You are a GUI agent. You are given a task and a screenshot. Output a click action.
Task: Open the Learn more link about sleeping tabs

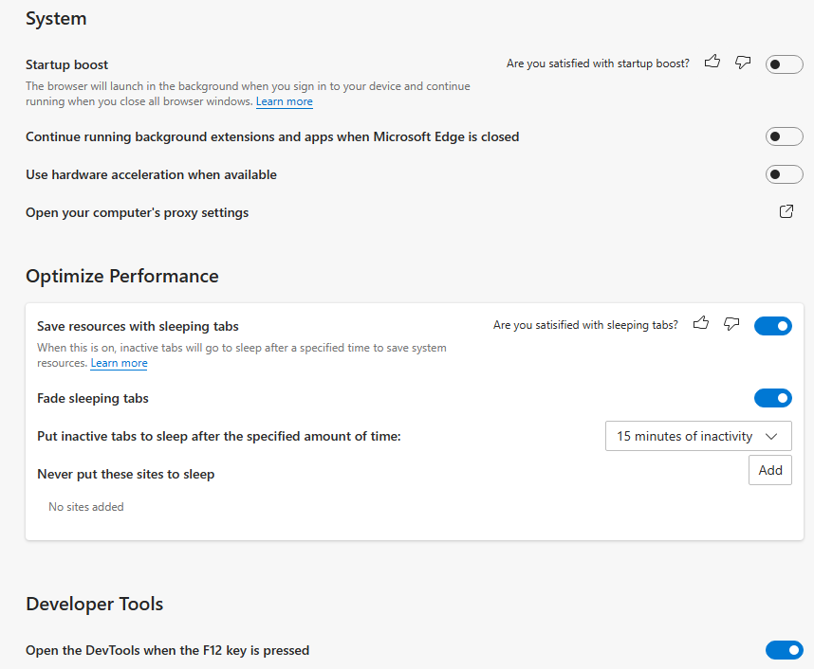point(119,363)
